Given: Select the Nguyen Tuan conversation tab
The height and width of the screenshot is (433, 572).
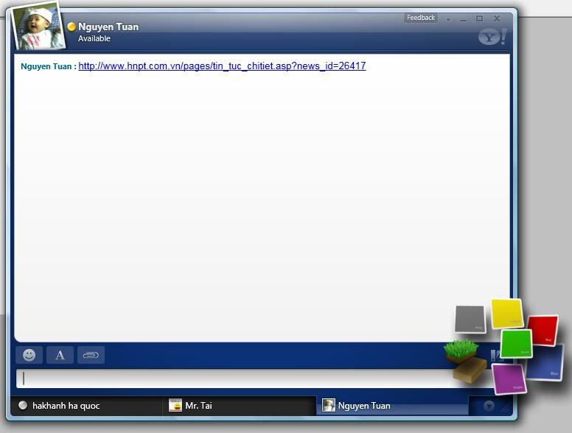Looking at the screenshot, I should [364, 406].
